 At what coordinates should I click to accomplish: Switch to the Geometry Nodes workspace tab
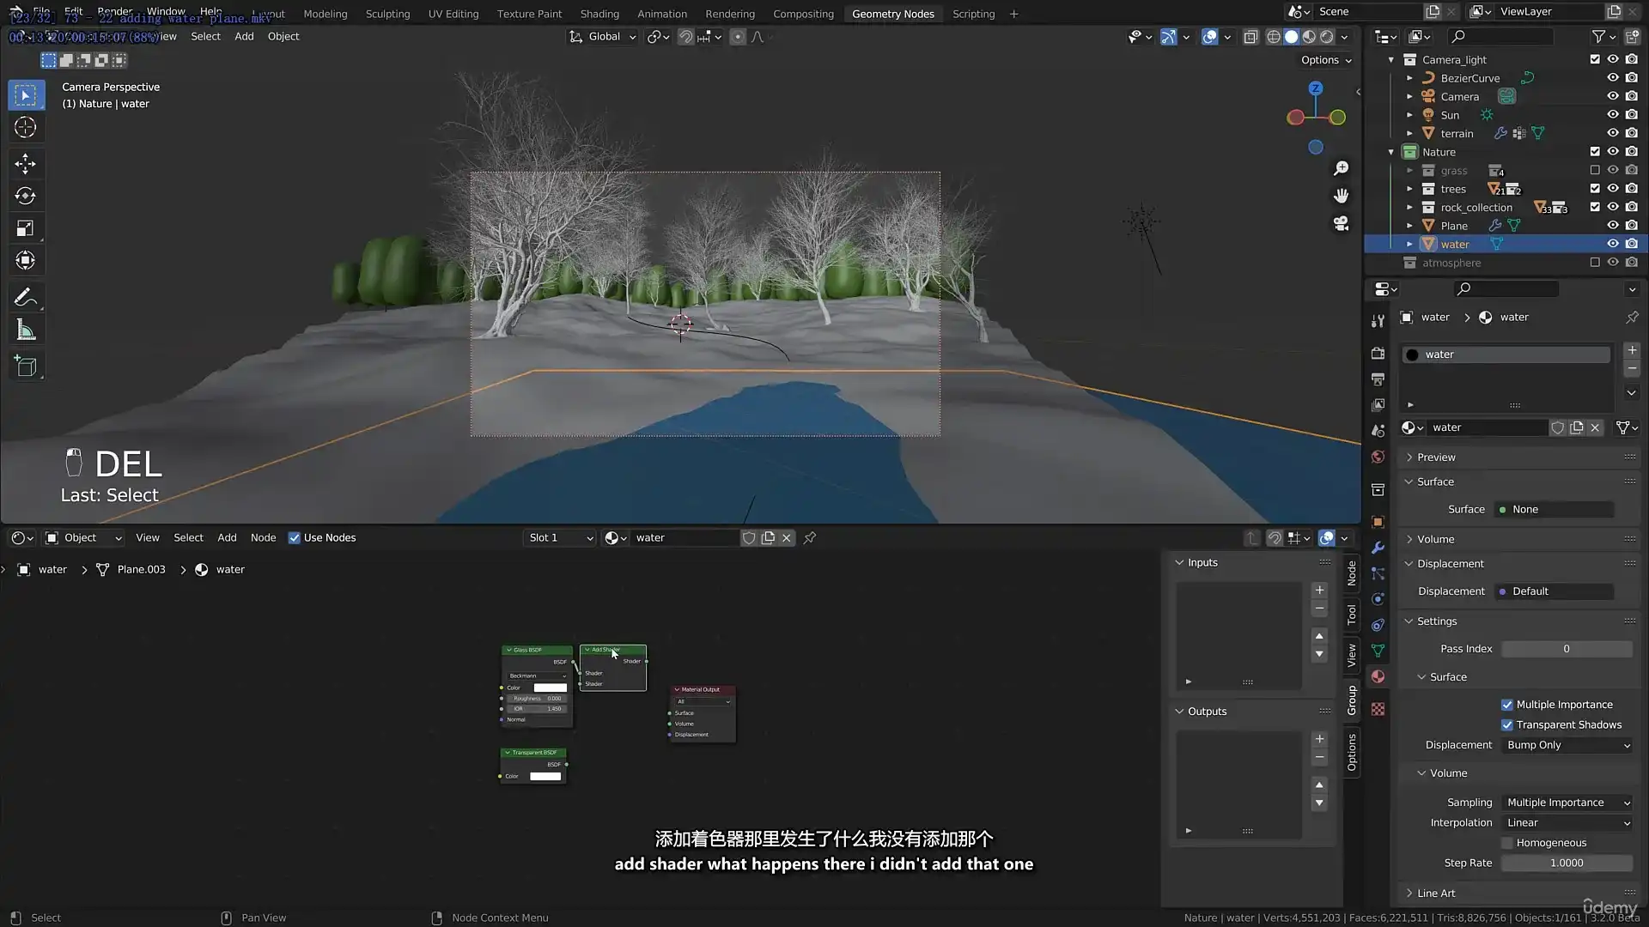click(893, 14)
